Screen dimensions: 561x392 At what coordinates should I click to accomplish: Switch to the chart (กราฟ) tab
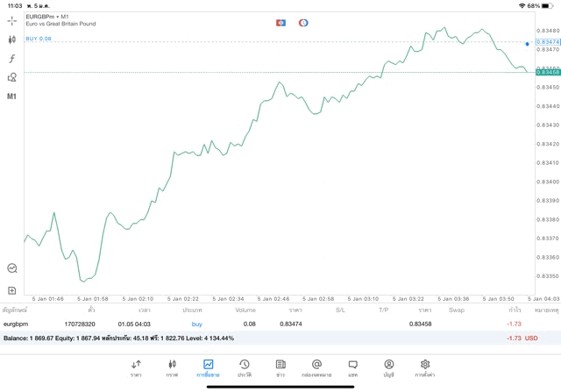(172, 367)
